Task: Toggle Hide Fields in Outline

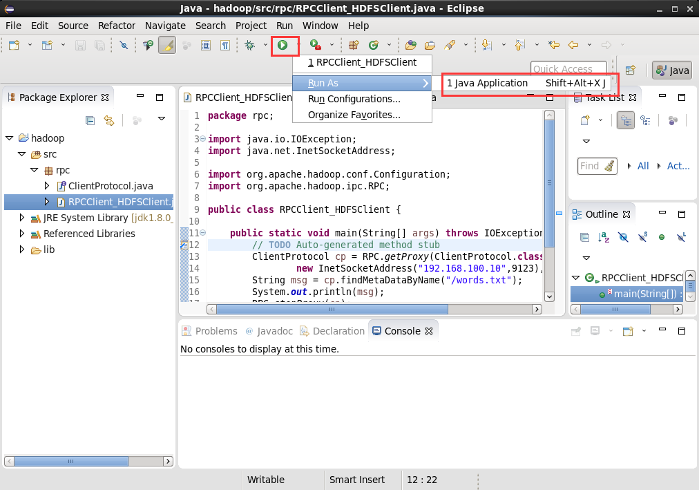Action: (623, 237)
